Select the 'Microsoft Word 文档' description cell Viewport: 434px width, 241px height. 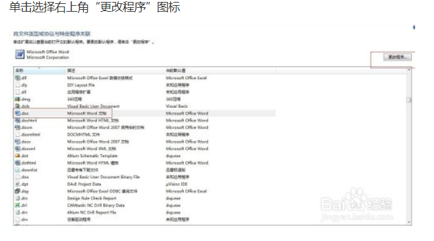86,114
